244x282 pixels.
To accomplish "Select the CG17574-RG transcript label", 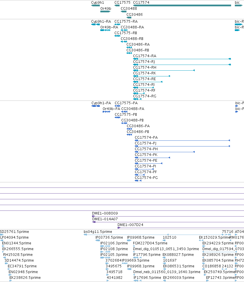I will click(x=145, y=96).
